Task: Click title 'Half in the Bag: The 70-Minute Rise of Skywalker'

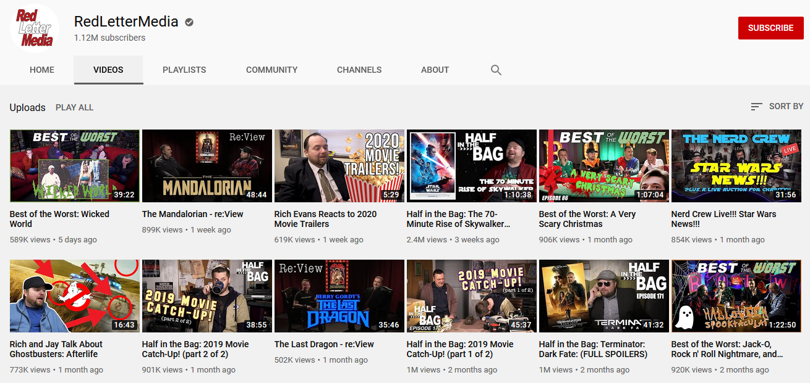Action: [x=459, y=219]
